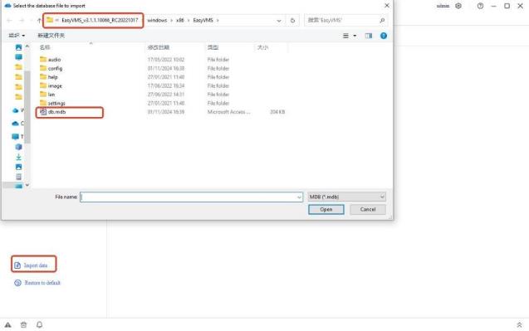Screen dimensions: 529x331
Task: Open the help question mark in title bar
Action: 480,6
